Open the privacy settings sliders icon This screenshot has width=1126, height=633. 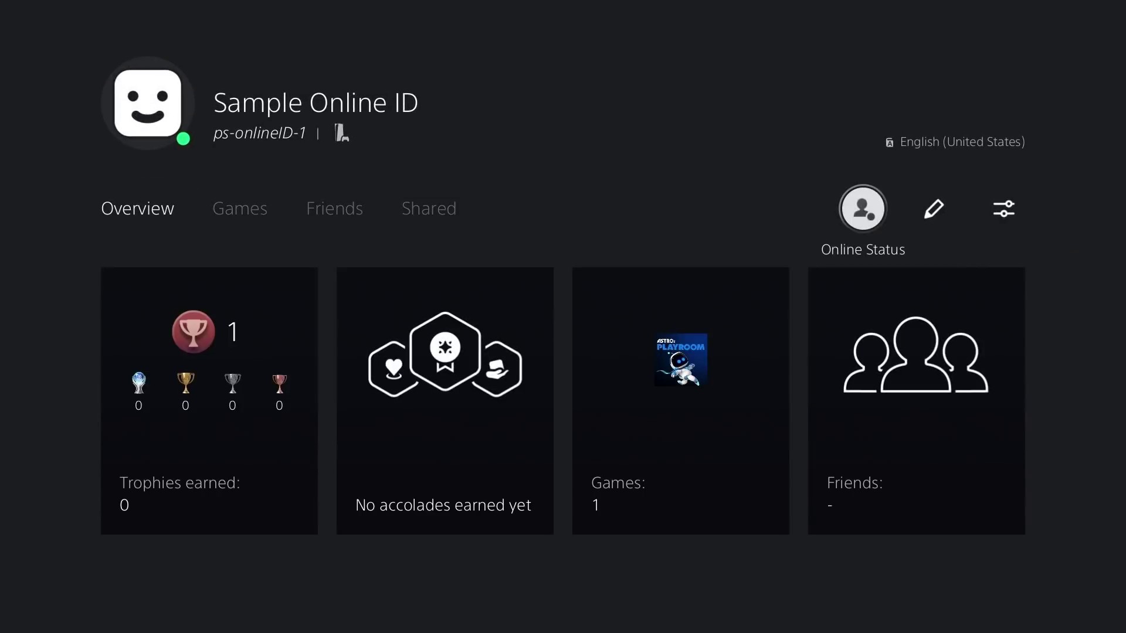coord(1003,209)
